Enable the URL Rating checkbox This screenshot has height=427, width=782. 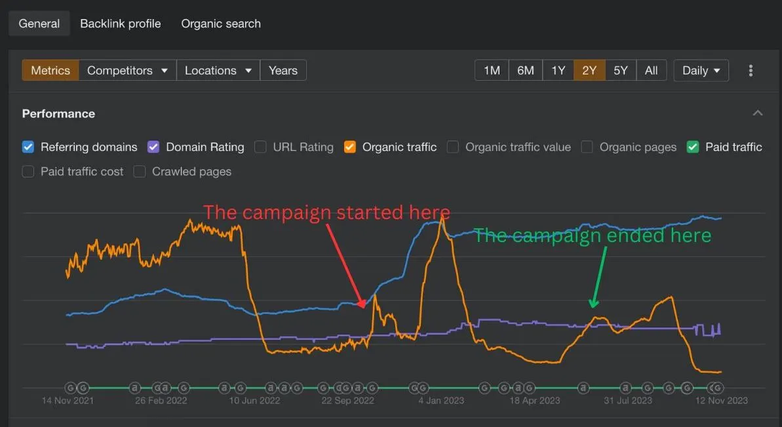tap(260, 147)
